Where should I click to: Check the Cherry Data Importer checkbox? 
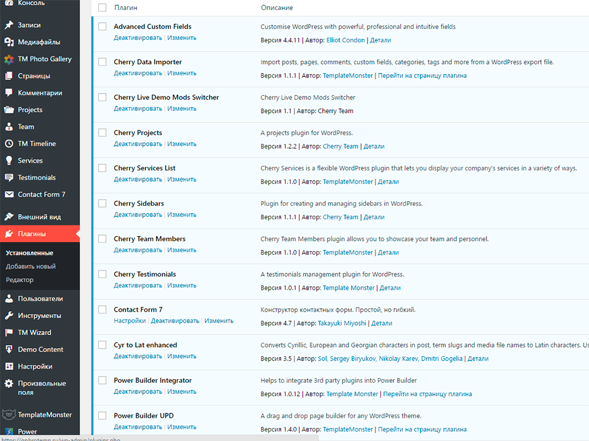(102, 62)
